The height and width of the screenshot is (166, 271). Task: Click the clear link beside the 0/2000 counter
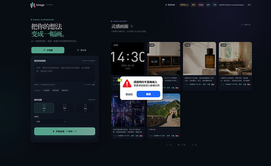tap(93, 85)
